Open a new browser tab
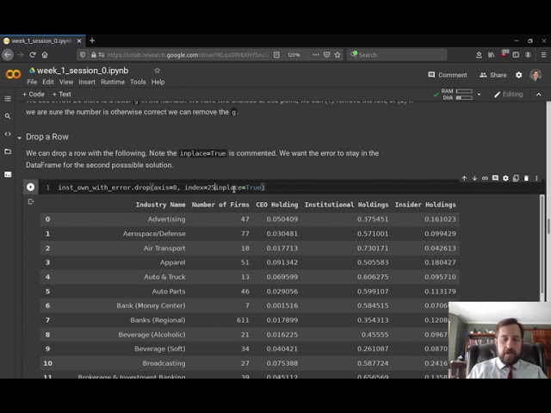 click(x=92, y=40)
